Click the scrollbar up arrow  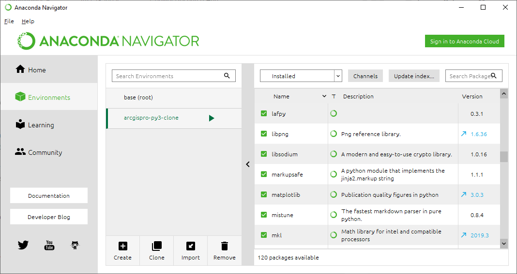[504, 94]
